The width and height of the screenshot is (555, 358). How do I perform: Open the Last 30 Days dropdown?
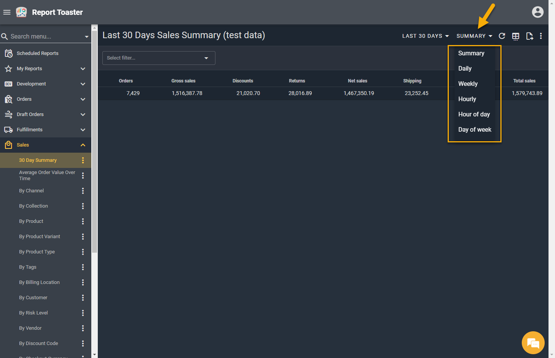(425, 36)
